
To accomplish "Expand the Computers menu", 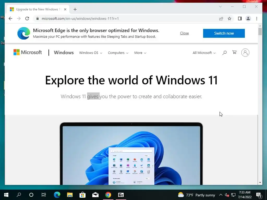I will pyautogui.click(x=118, y=53).
